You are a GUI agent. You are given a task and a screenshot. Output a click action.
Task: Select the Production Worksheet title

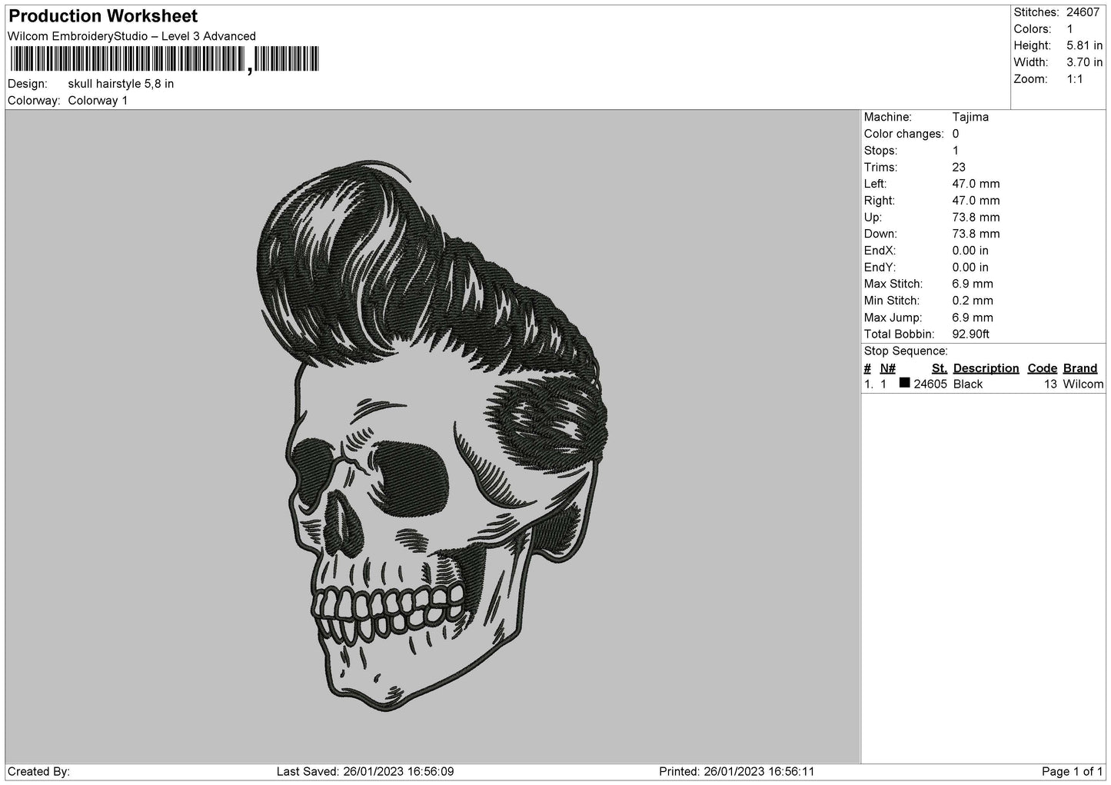click(103, 16)
